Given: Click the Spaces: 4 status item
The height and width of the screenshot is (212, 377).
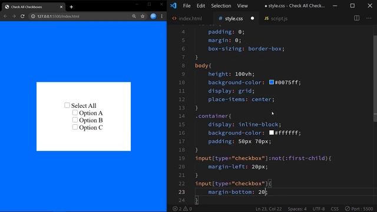Looking at the screenshot, I should click(297, 209).
